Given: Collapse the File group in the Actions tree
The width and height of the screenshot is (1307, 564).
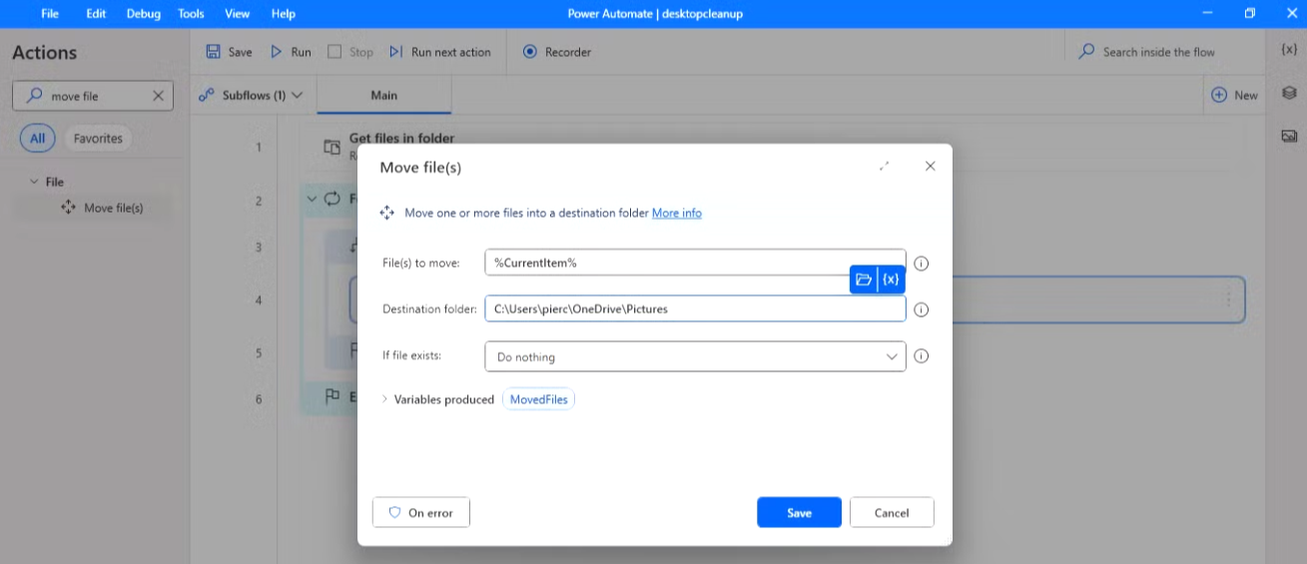Looking at the screenshot, I should [35, 182].
